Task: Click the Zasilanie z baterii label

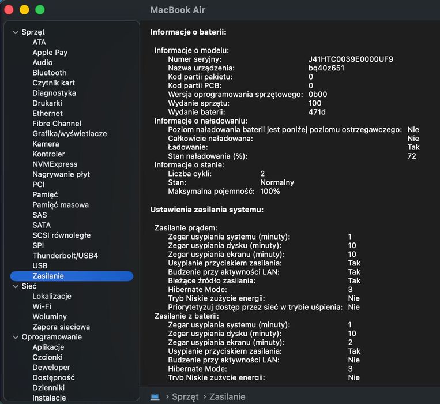Action: (x=187, y=316)
